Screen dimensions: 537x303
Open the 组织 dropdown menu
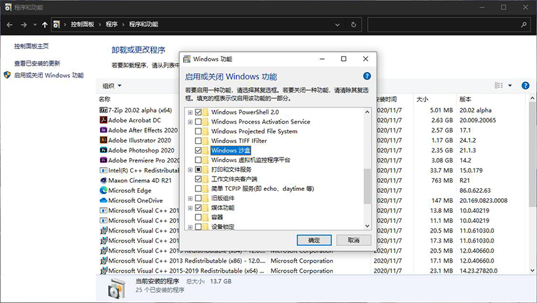(x=112, y=86)
